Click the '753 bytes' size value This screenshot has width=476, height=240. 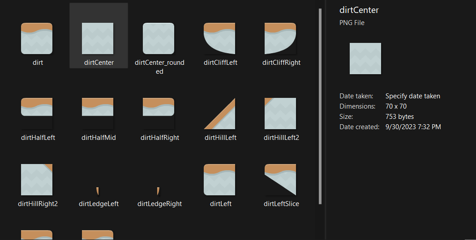399,117
